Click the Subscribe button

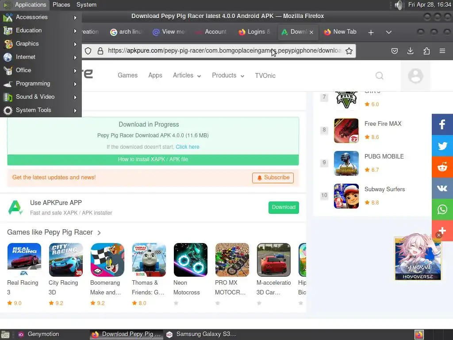[x=273, y=178]
